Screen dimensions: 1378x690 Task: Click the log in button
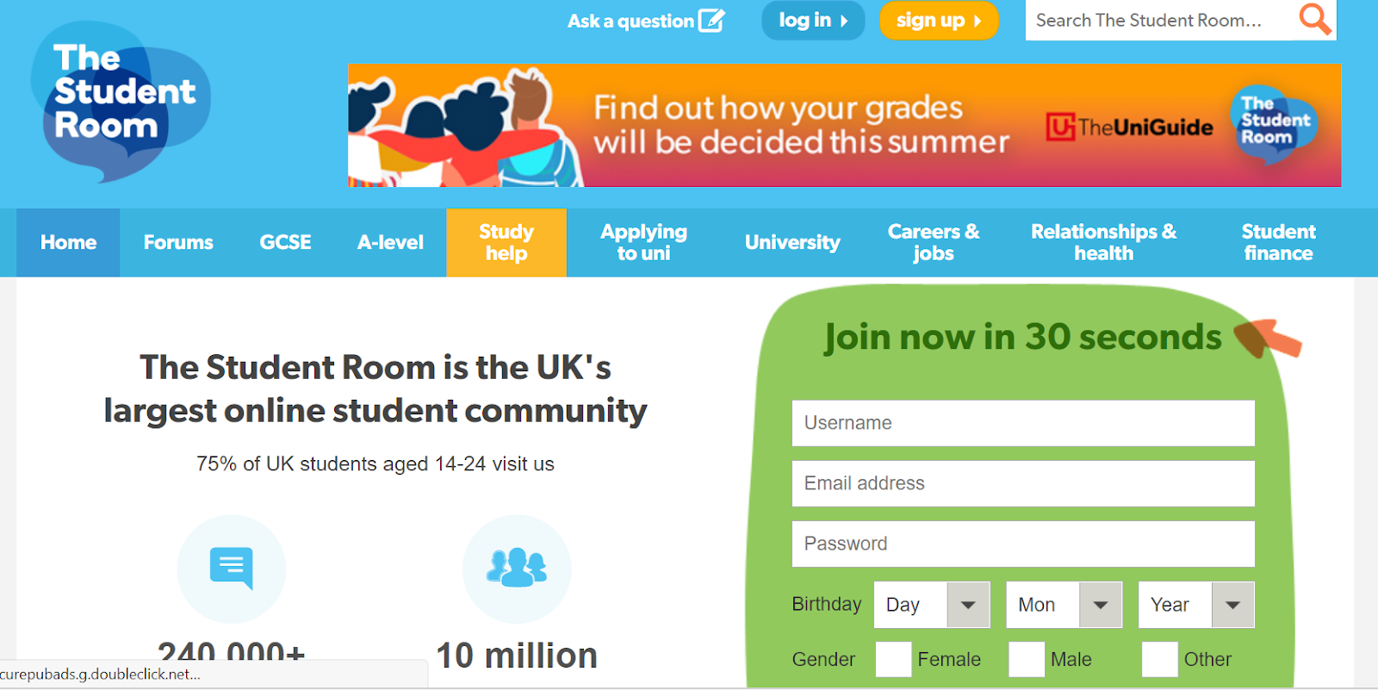tap(813, 20)
